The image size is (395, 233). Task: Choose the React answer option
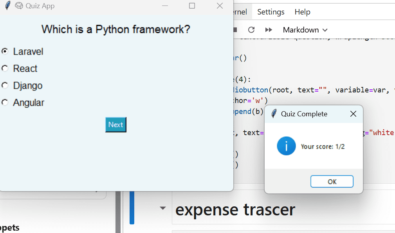pyautogui.click(x=5, y=69)
